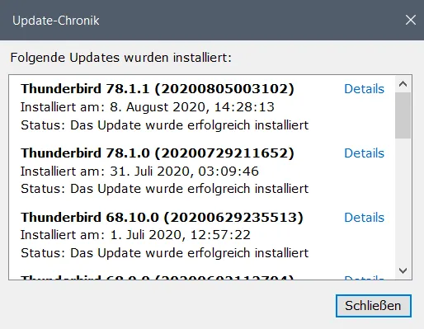
Task: Click the status line under Thunderbird 78.1.1
Action: point(165,125)
